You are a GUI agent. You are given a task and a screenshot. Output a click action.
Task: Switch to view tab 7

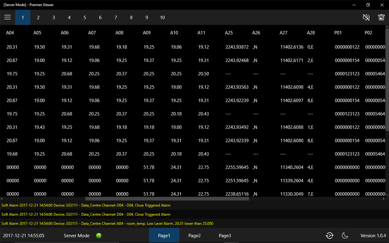pos(116,17)
